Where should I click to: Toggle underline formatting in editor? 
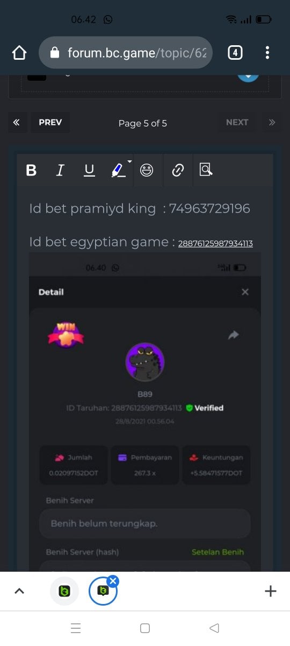tap(89, 170)
